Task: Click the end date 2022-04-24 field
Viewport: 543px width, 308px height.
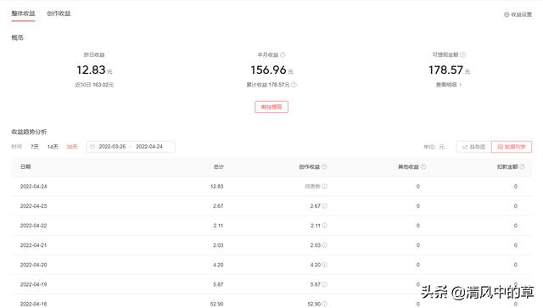Action: [149, 147]
